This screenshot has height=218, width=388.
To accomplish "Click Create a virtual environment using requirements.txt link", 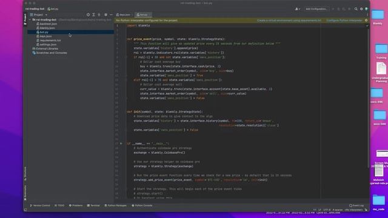I will click(x=289, y=21).
